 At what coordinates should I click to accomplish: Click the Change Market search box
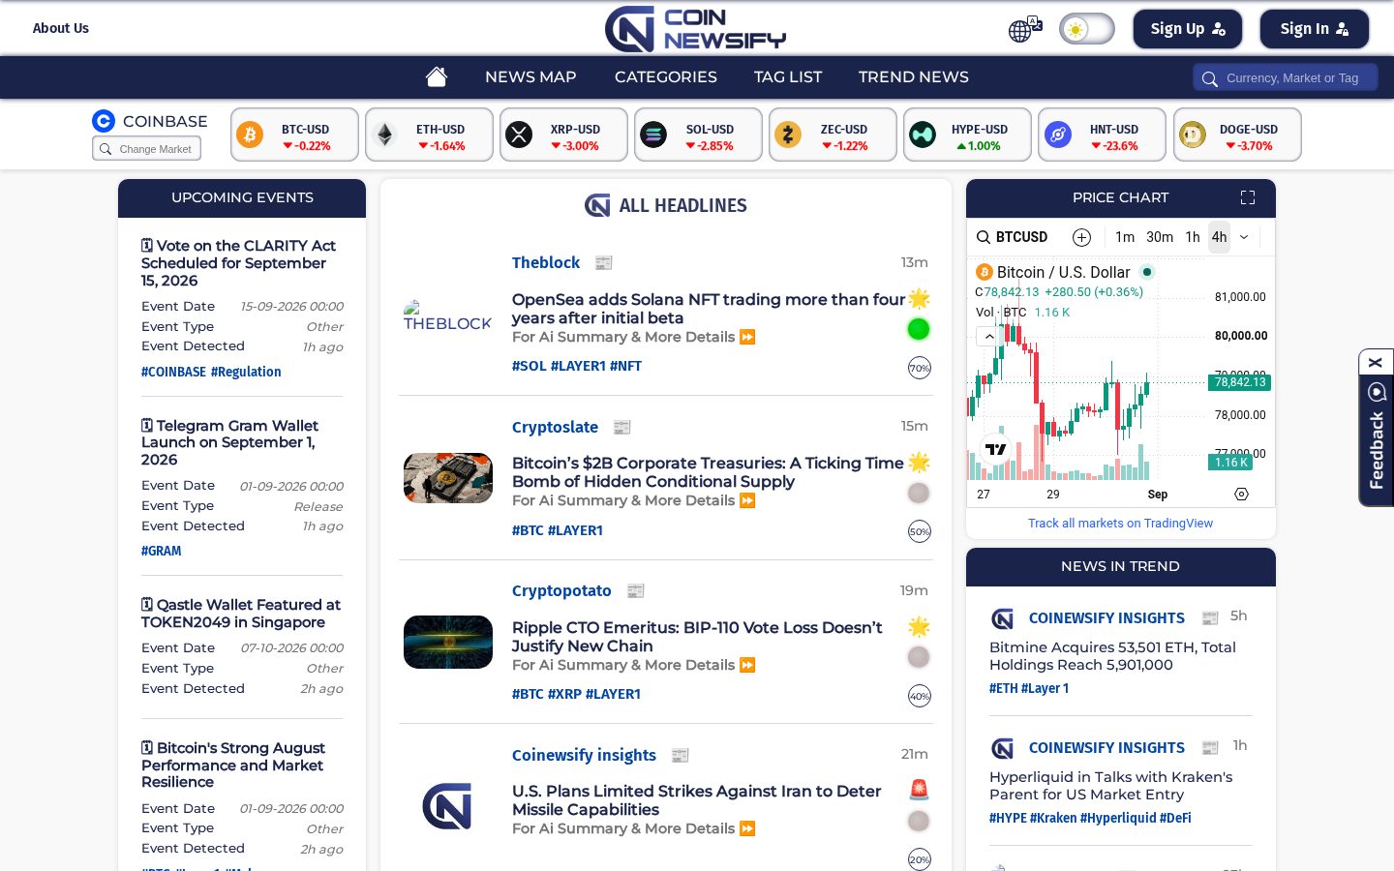(x=147, y=149)
